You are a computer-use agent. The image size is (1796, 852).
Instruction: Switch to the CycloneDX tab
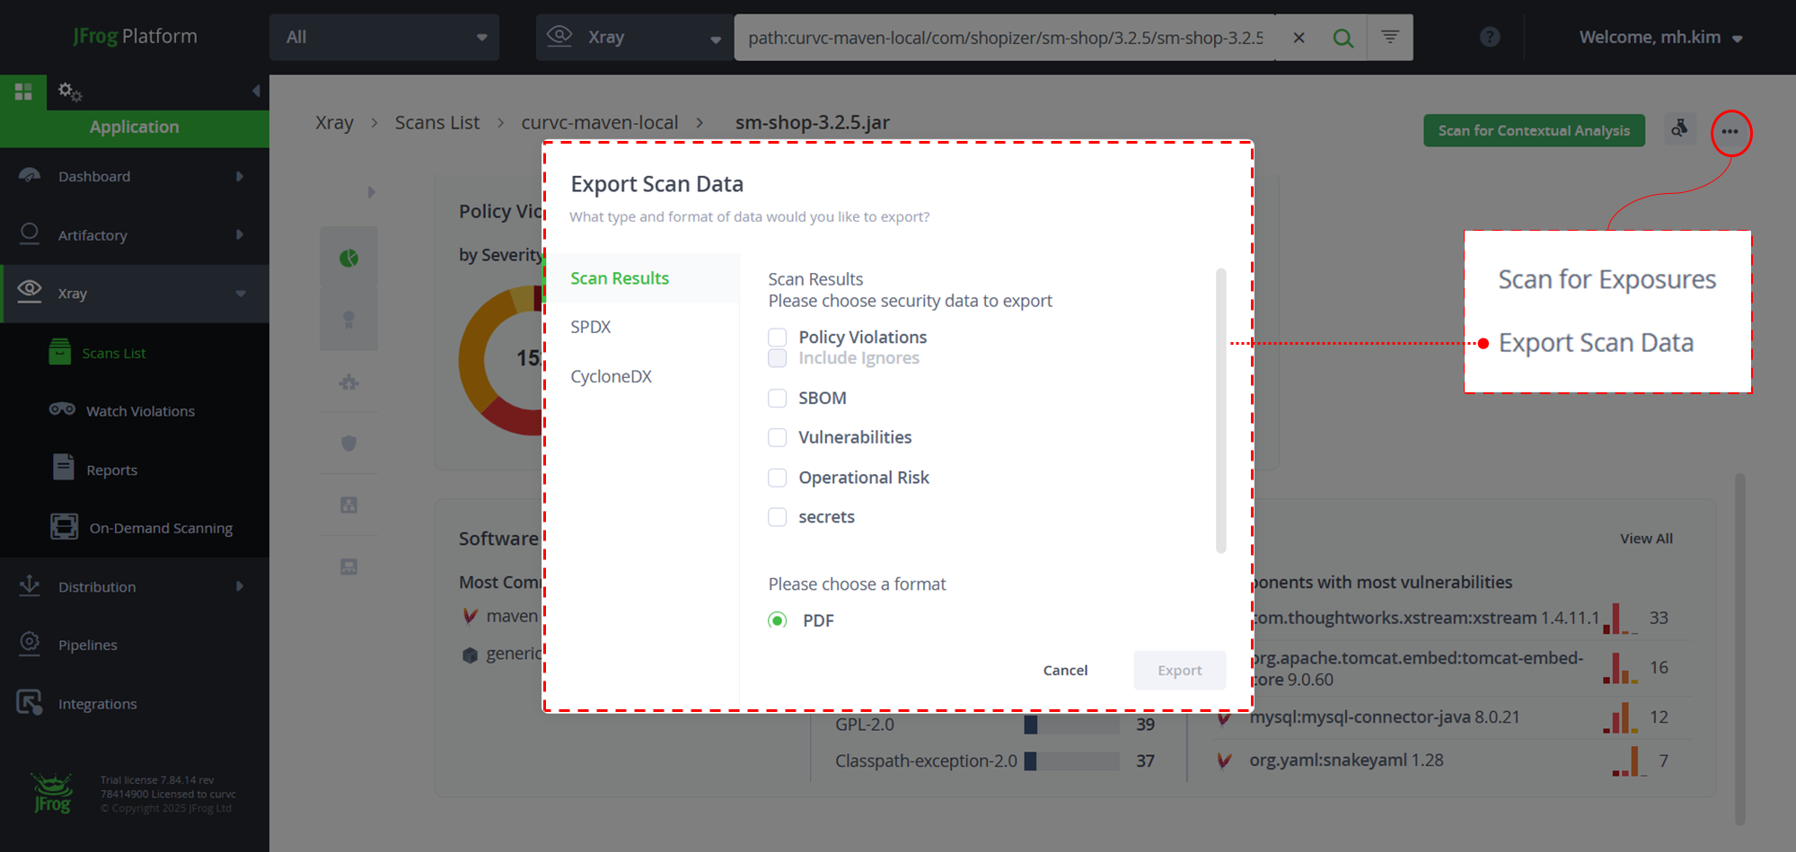tap(611, 377)
